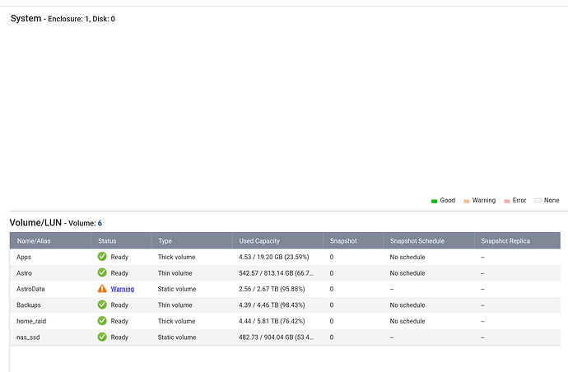The height and width of the screenshot is (372, 568).
Task: Click the orange warning triangle for AstroData
Action: pyautogui.click(x=102, y=289)
